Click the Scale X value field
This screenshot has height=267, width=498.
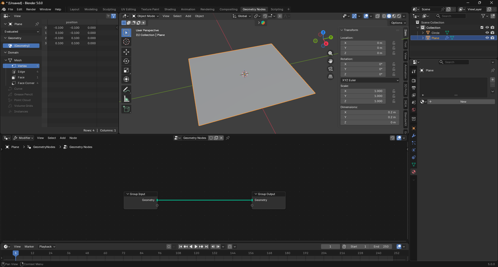[x=363, y=91]
